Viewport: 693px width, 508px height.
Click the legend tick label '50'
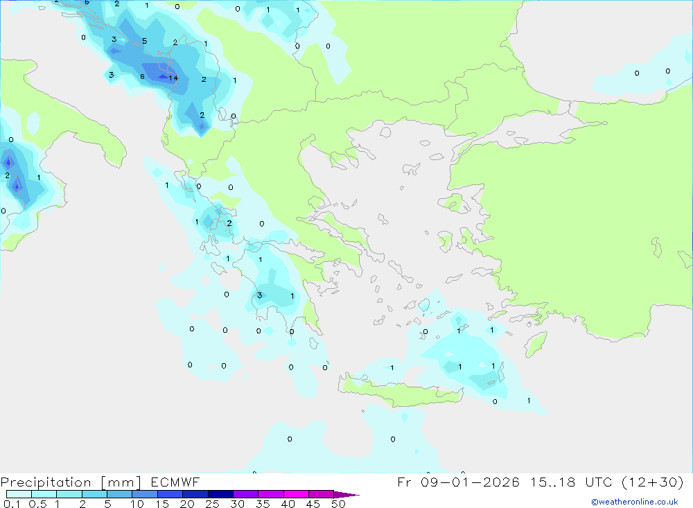(339, 504)
